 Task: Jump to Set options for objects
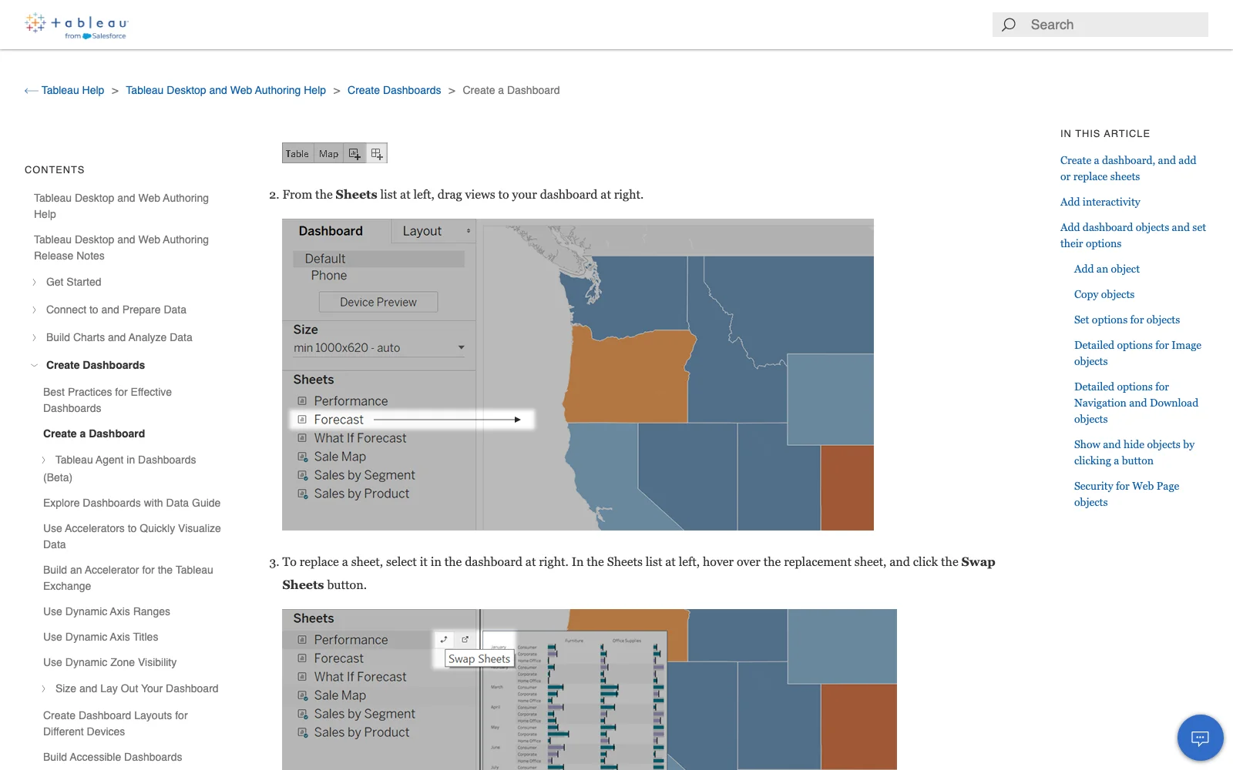(x=1127, y=320)
